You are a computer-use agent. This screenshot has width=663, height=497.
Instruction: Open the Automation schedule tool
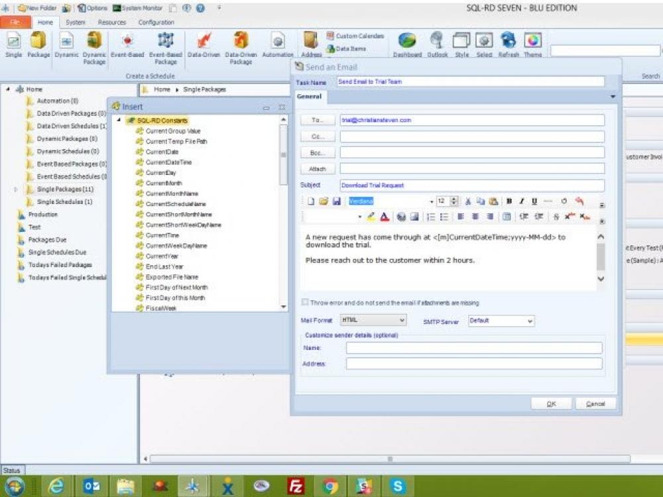click(278, 43)
